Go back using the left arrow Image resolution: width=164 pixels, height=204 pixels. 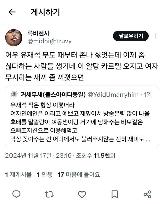pyautogui.click(x=12, y=12)
